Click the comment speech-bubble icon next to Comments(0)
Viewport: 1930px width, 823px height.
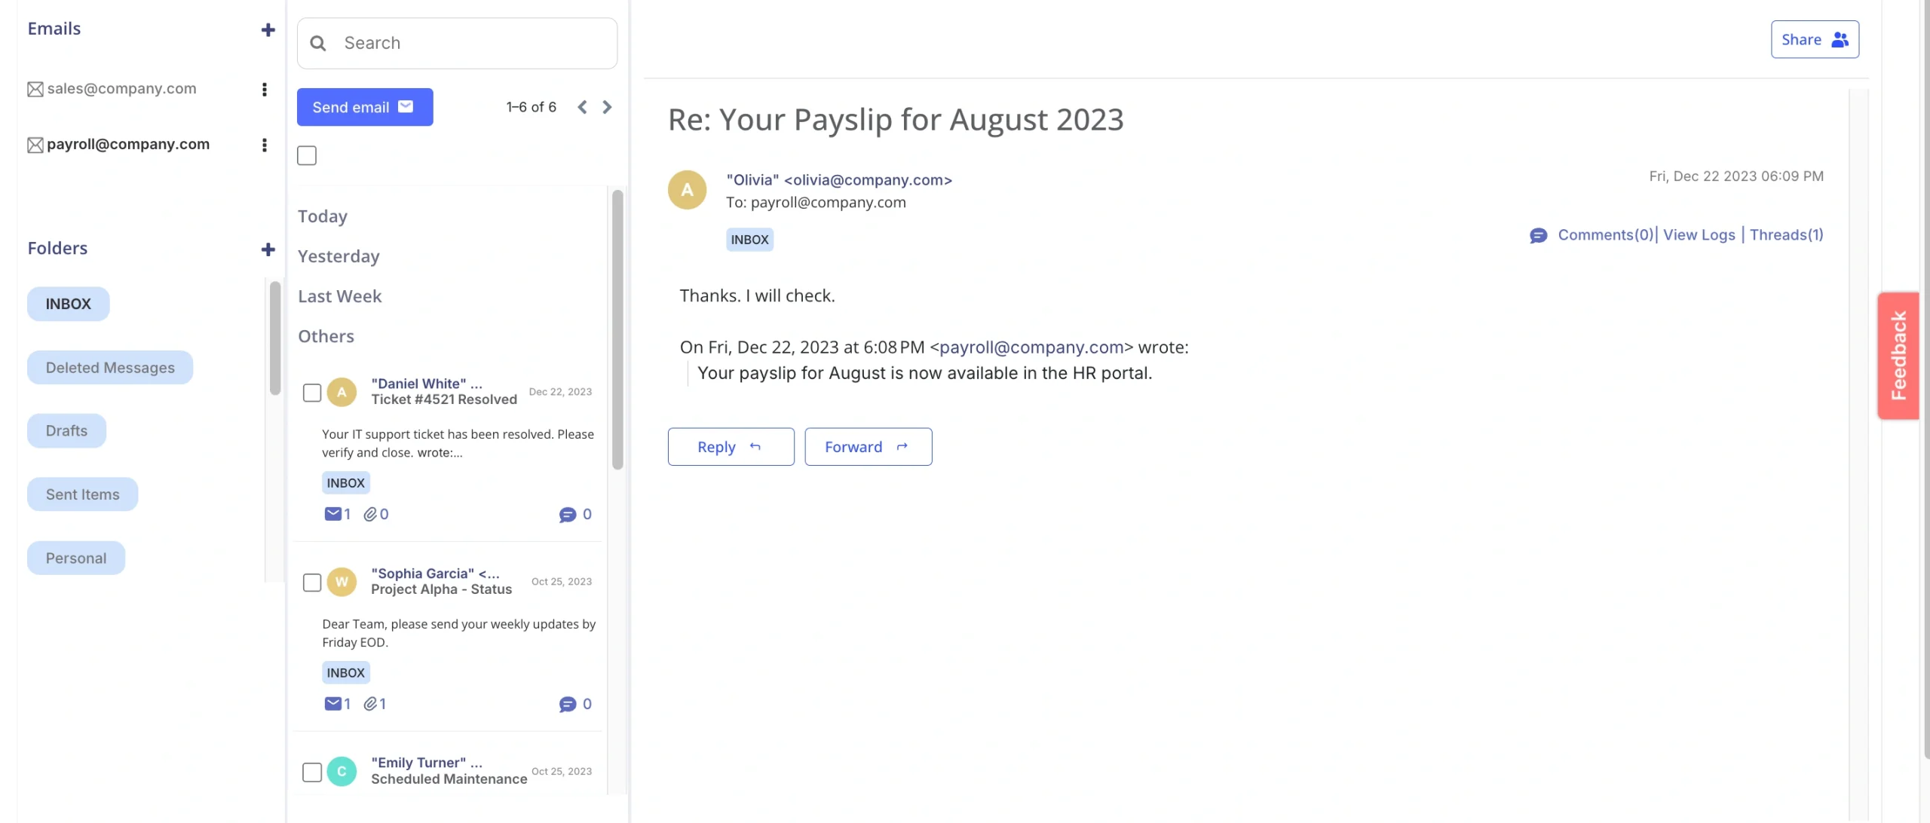[x=1538, y=234]
